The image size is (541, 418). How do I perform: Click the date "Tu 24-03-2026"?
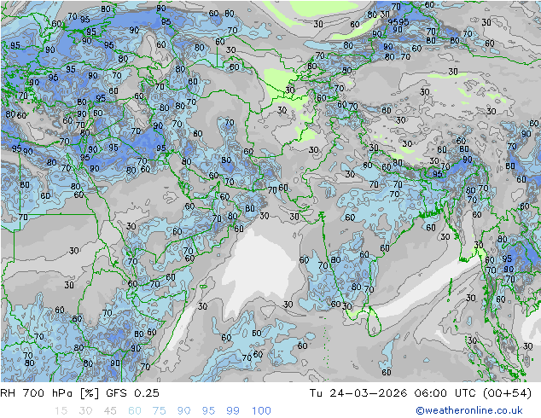358,393
